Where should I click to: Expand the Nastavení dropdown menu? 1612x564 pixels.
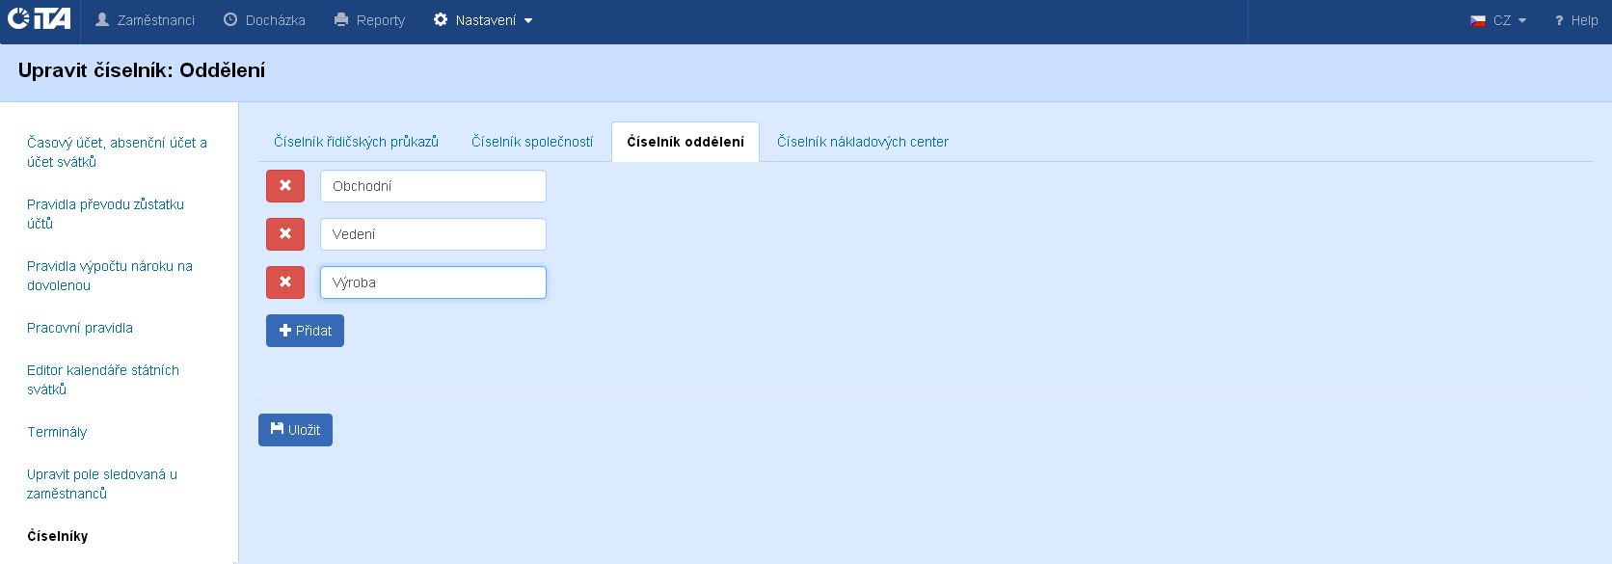point(484,20)
